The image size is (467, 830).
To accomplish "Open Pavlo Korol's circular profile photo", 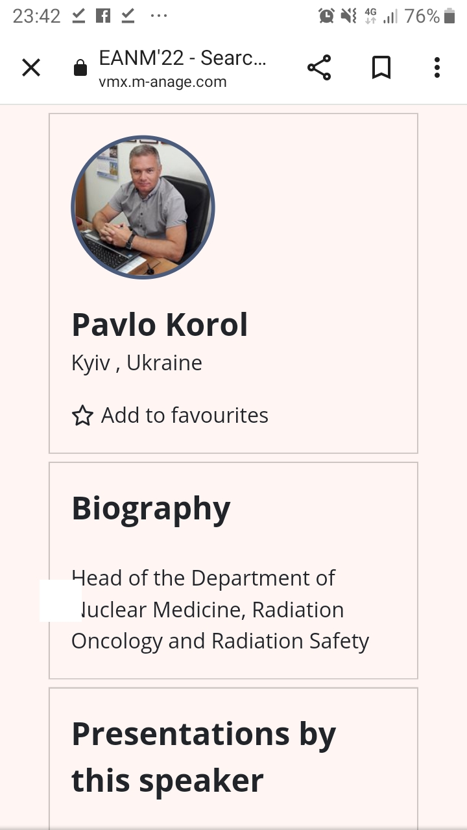I will point(143,207).
